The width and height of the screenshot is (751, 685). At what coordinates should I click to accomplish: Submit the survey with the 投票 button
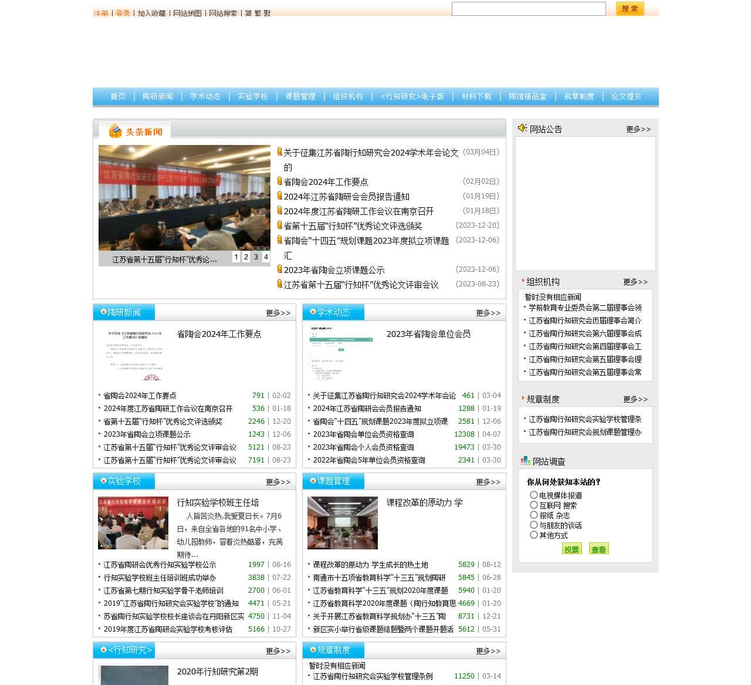pyautogui.click(x=571, y=548)
